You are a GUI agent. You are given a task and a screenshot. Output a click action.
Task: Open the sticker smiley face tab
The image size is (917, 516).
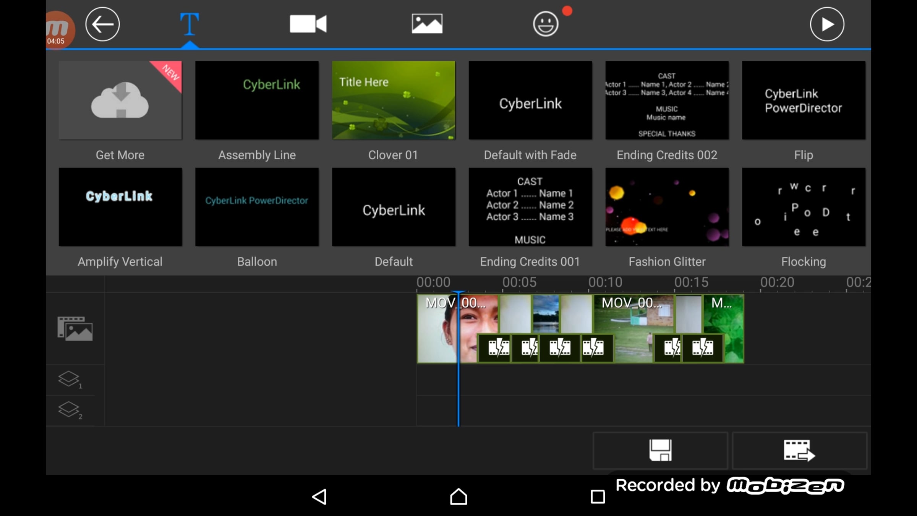(545, 24)
